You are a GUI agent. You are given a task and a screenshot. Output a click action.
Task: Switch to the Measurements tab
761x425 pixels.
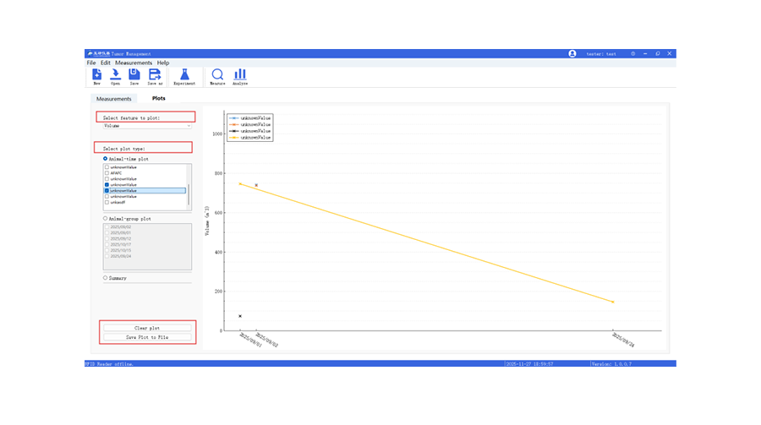point(113,99)
